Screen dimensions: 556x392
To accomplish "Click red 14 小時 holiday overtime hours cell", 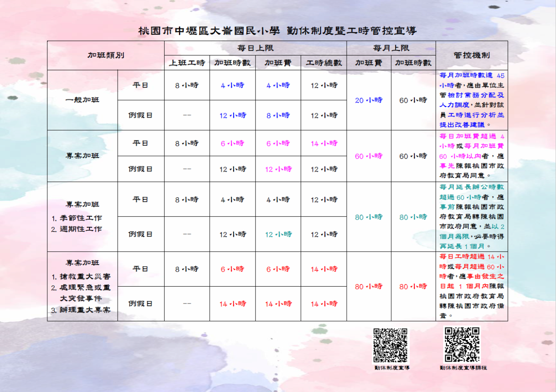I will click(232, 304).
